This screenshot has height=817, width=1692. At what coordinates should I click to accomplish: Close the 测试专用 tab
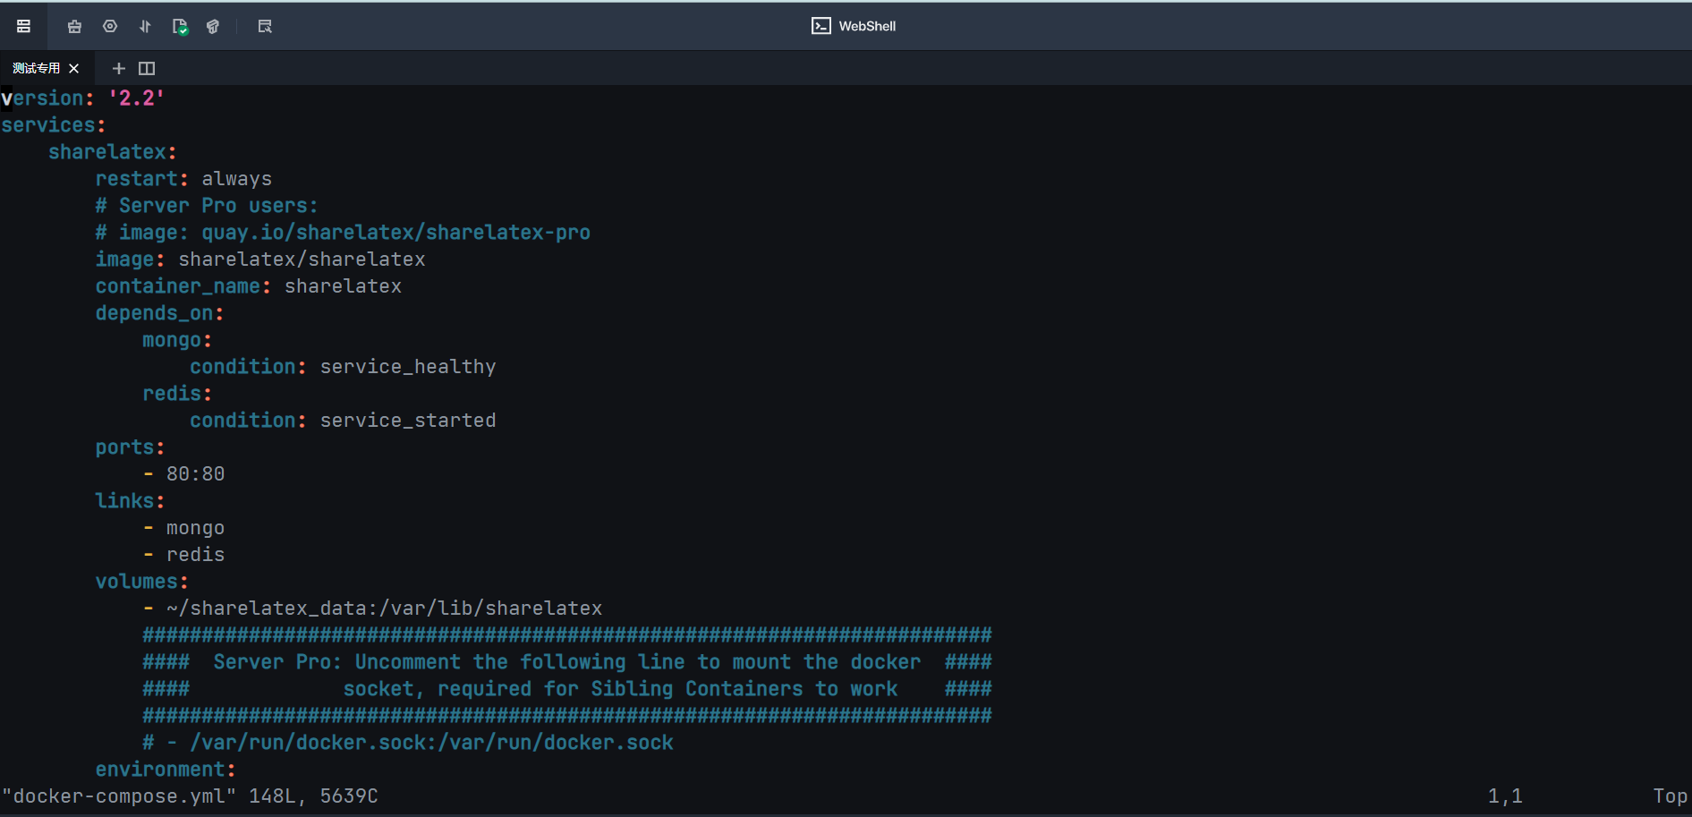coord(74,68)
